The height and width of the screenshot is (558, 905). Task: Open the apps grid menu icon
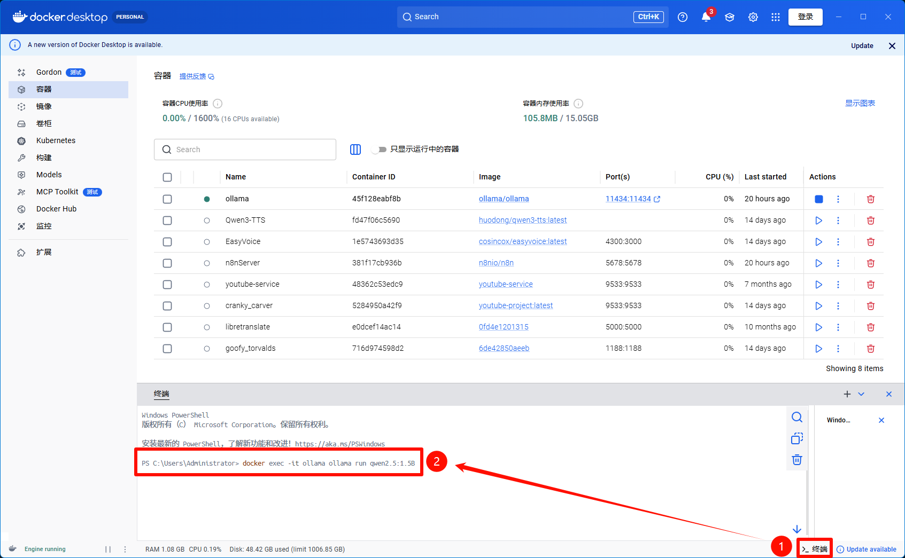pos(776,17)
